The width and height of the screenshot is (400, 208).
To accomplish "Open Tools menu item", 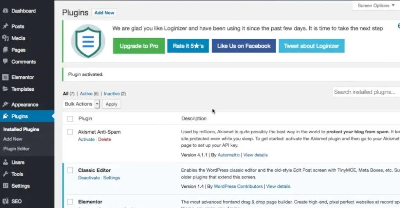I will pyautogui.click(x=17, y=174).
